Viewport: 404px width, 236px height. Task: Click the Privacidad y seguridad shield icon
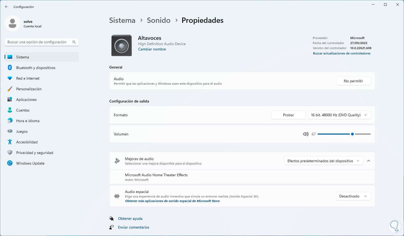pos(10,153)
